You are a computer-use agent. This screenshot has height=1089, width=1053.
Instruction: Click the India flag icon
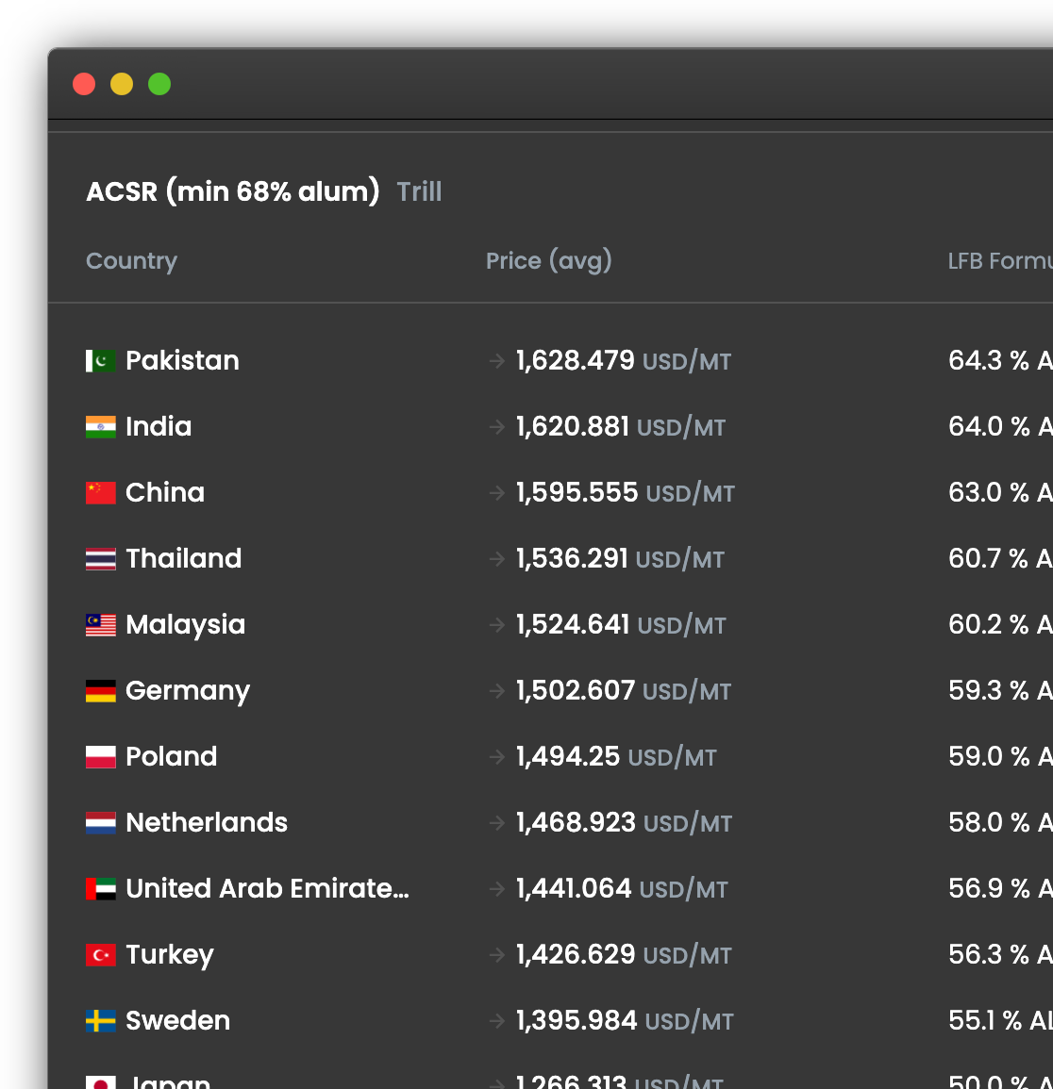(x=100, y=426)
